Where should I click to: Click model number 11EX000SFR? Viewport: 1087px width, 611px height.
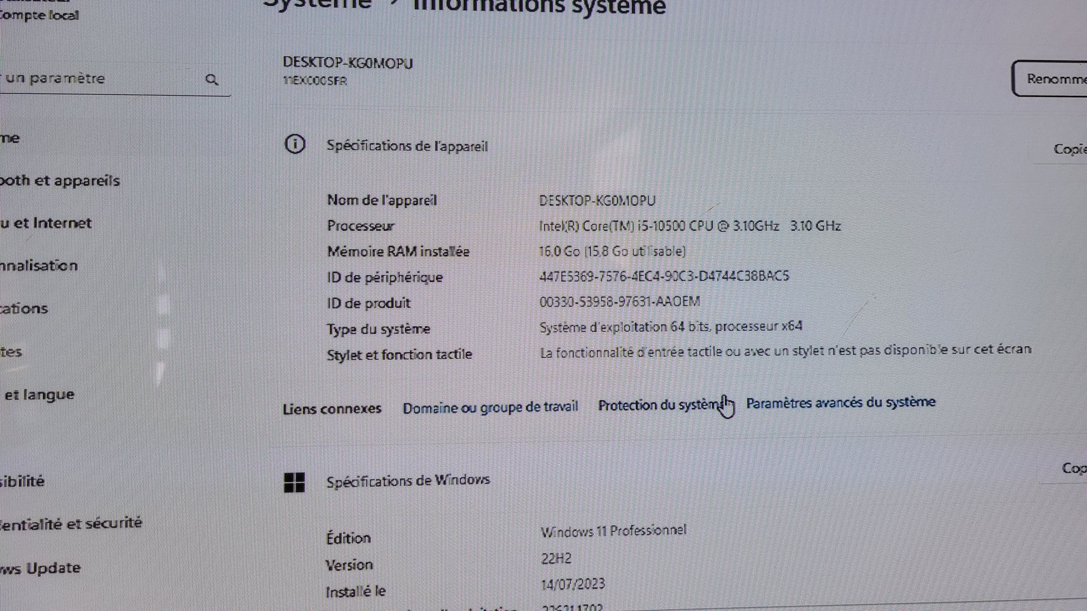[315, 81]
